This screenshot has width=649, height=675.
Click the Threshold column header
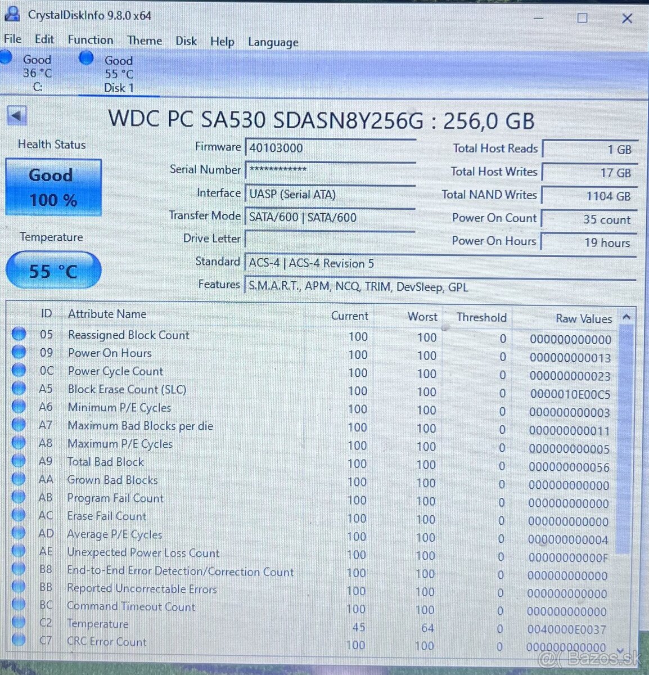[x=481, y=317]
